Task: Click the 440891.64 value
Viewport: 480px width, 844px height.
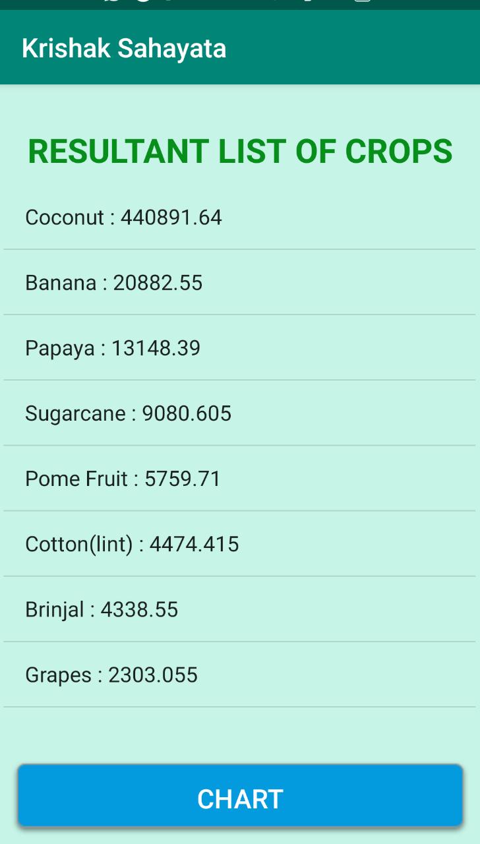Action: click(171, 217)
